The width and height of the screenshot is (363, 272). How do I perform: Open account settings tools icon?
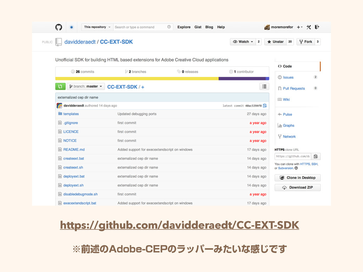tap(309, 27)
